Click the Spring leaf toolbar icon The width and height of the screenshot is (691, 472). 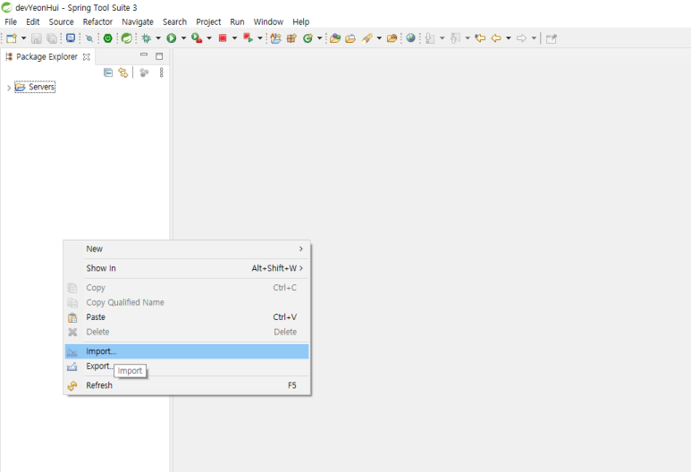[x=126, y=38]
